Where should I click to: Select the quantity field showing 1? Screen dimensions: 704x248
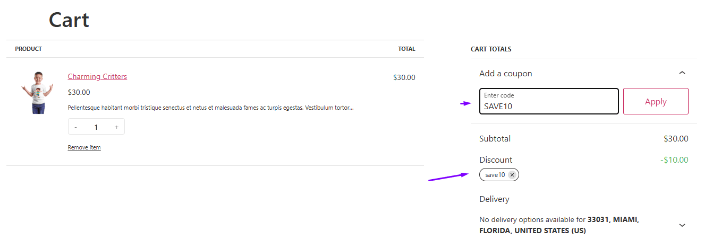96,127
